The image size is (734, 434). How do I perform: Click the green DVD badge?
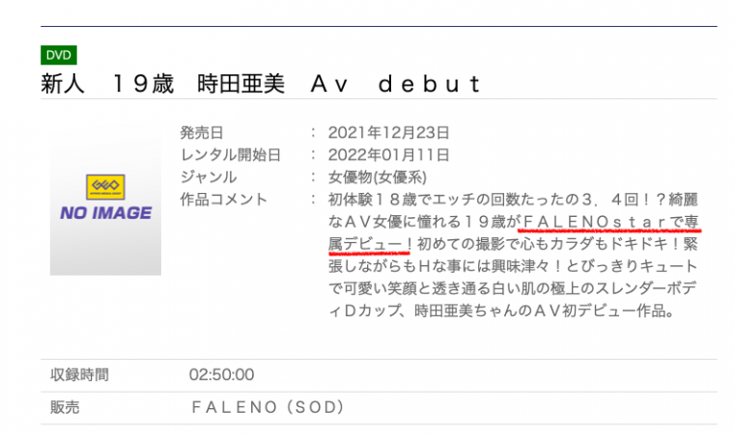(x=59, y=56)
